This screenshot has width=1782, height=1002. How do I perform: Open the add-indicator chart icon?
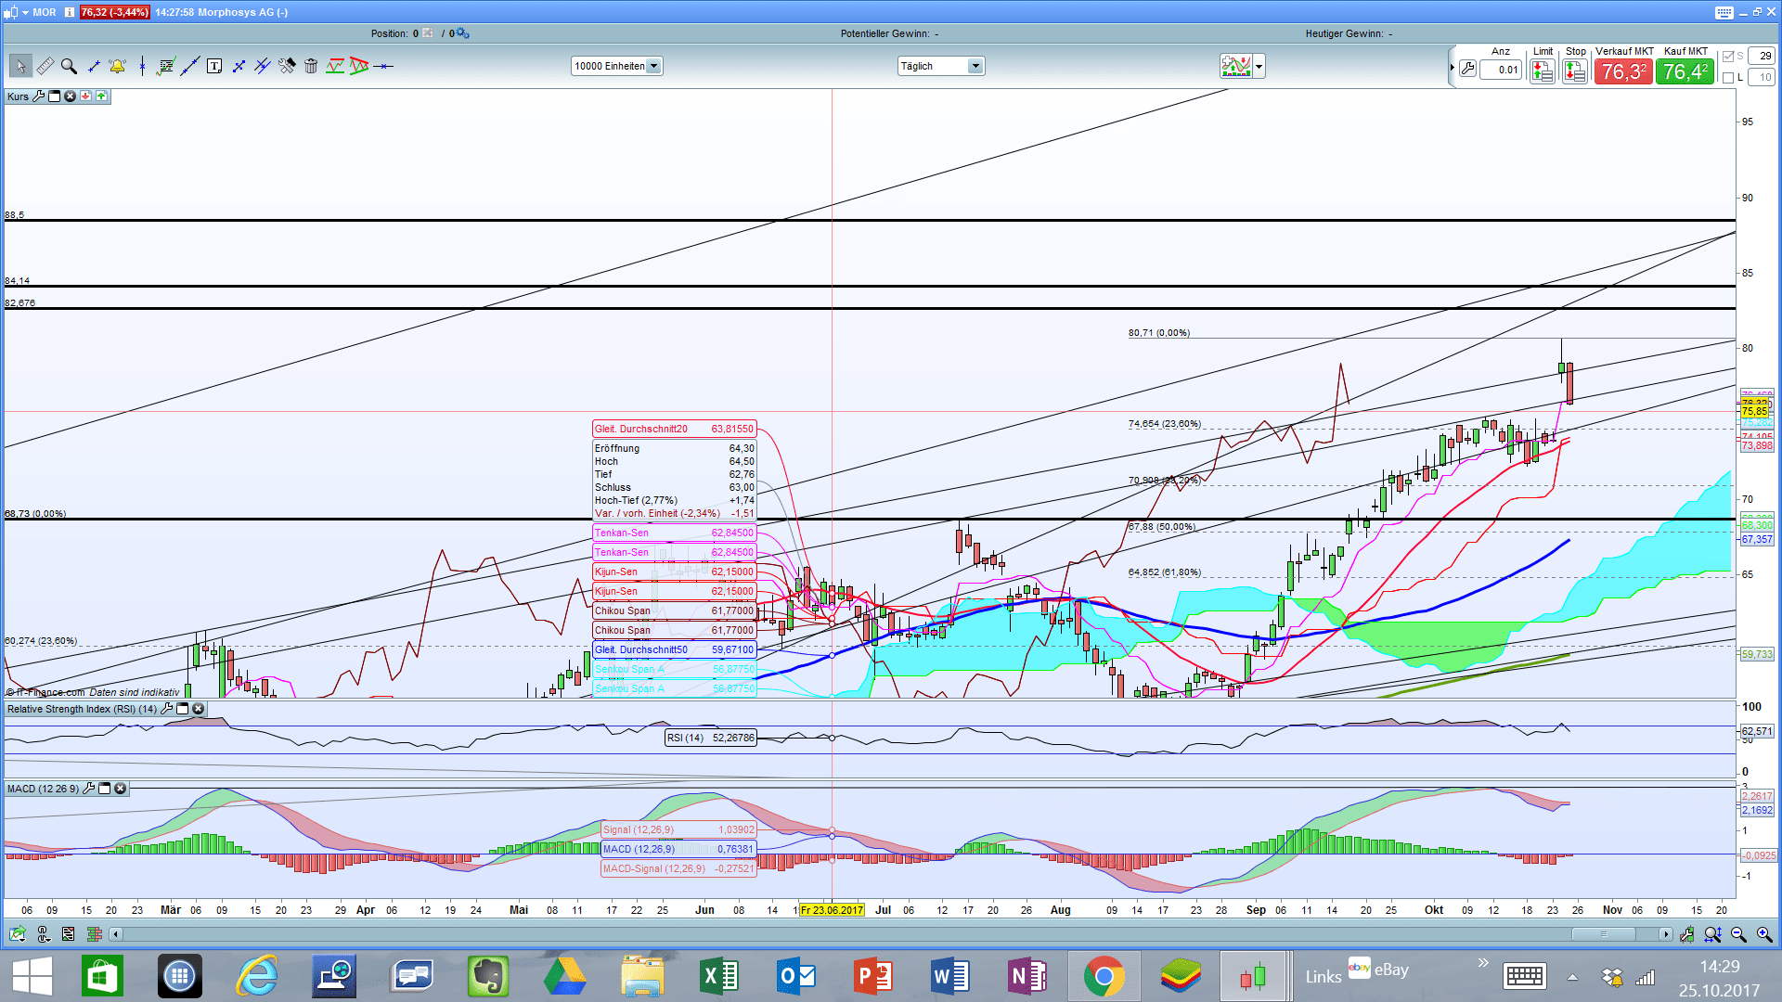(1236, 66)
